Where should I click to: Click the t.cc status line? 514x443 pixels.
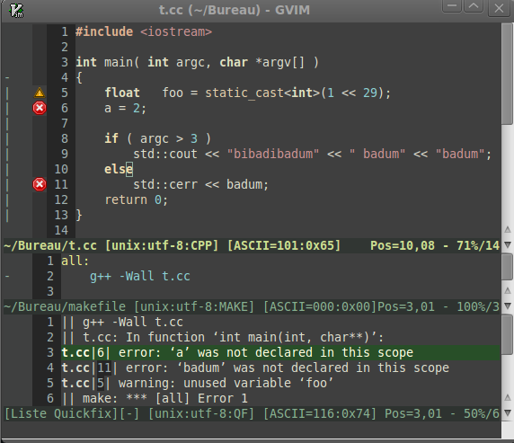pyautogui.click(x=252, y=245)
